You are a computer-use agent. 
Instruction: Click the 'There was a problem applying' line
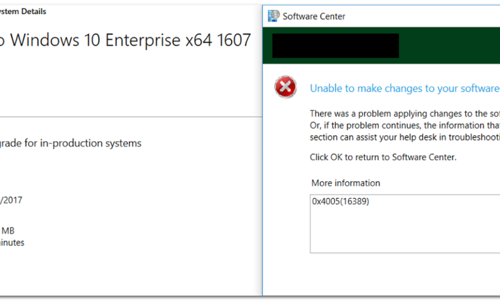pyautogui.click(x=404, y=113)
